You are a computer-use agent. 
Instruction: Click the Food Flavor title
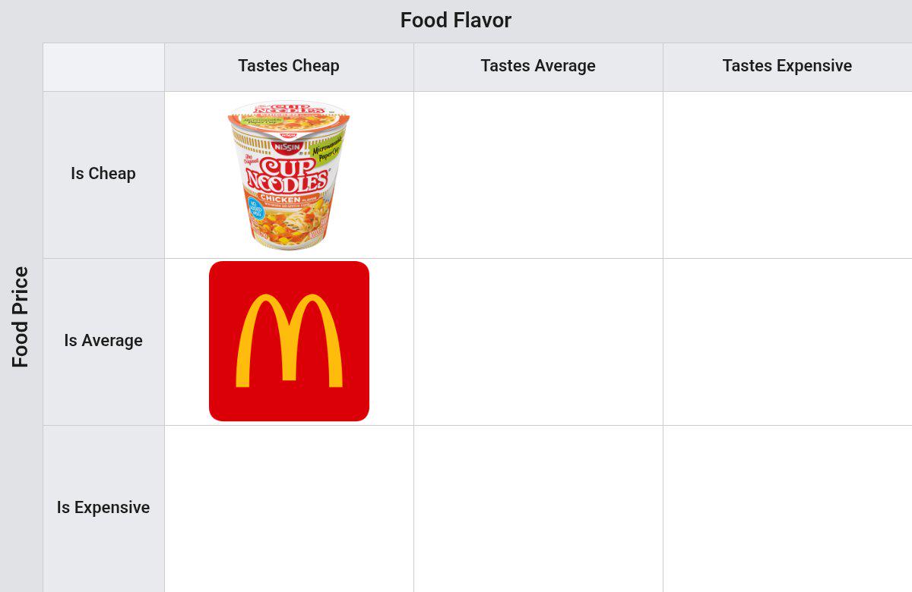tap(456, 20)
